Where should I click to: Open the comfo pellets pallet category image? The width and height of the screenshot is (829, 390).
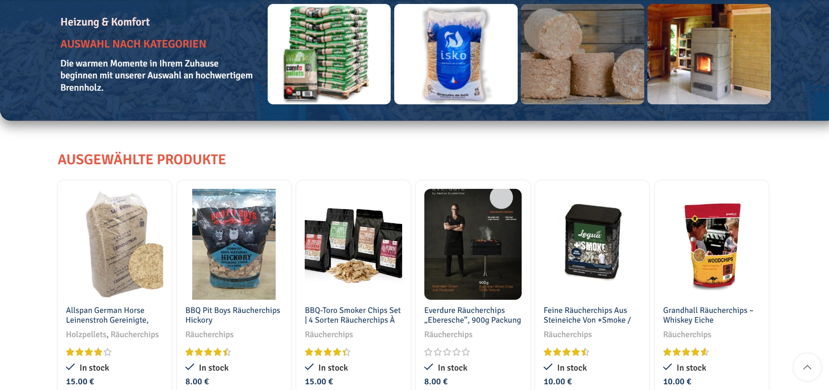point(329,54)
